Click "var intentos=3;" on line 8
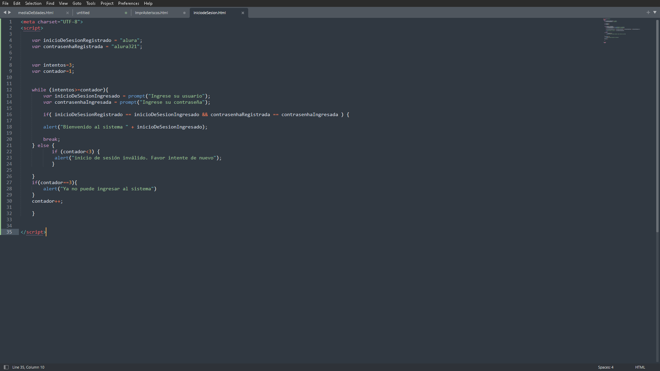Screen dimensions: 660x371 click(53, 65)
